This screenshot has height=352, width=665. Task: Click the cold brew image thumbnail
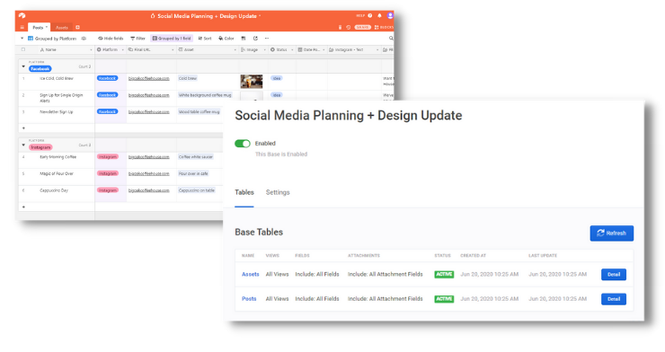coord(252,82)
